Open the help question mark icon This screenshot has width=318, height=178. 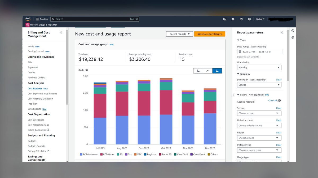pos(241,19)
